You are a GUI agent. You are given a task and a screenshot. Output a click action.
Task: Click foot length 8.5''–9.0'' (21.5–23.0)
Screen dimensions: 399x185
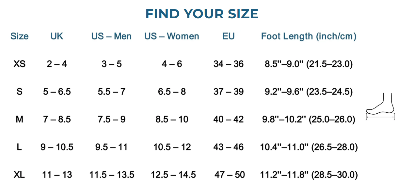coord(309,64)
